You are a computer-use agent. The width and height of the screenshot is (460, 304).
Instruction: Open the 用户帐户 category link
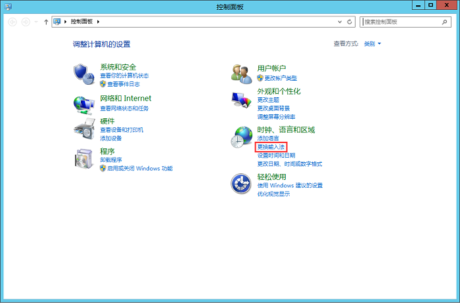[x=271, y=68]
